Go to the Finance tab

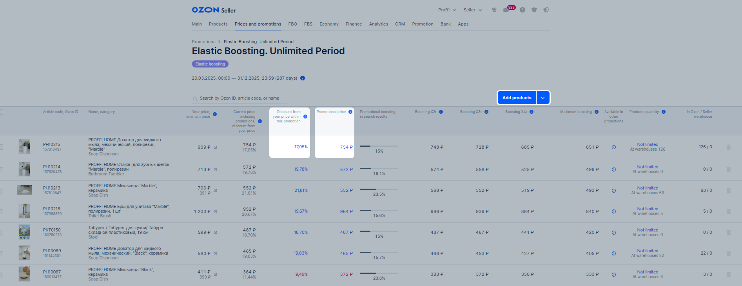coord(354,24)
